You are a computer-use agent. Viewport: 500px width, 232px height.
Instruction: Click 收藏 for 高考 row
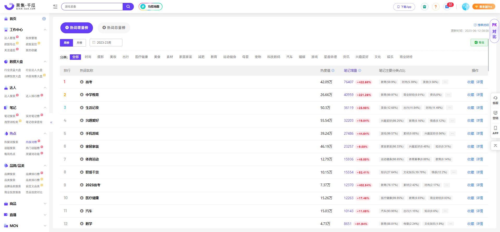[x=471, y=82]
